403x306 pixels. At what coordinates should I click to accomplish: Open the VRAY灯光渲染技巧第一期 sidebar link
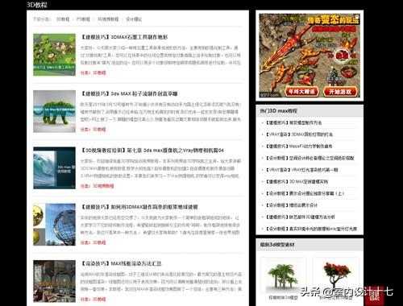301,170
